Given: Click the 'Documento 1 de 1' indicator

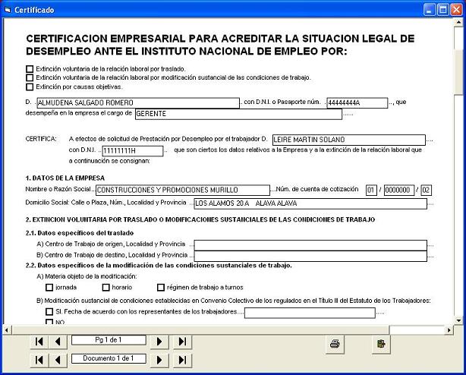Looking at the screenshot, I should 109,358.
